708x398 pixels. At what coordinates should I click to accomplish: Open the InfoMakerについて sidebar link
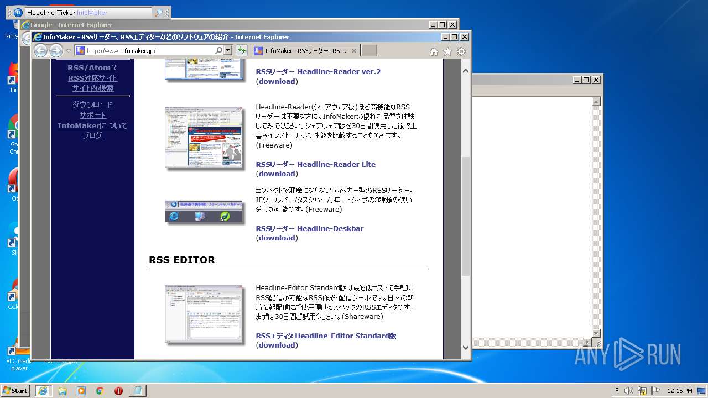coord(92,125)
